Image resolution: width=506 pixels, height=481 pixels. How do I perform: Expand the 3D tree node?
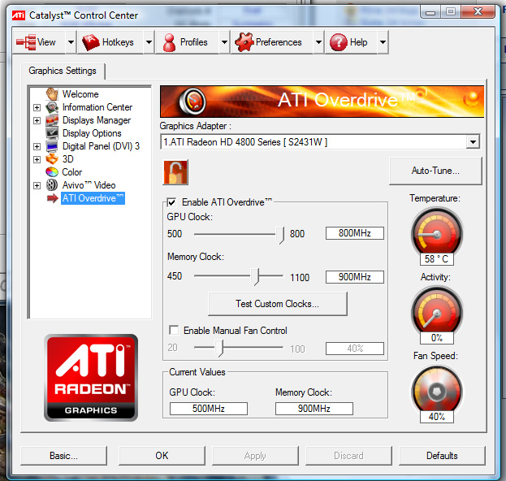click(x=37, y=159)
